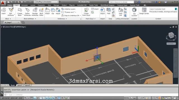Select the 06_Begin drawing file tab

coord(11,22)
